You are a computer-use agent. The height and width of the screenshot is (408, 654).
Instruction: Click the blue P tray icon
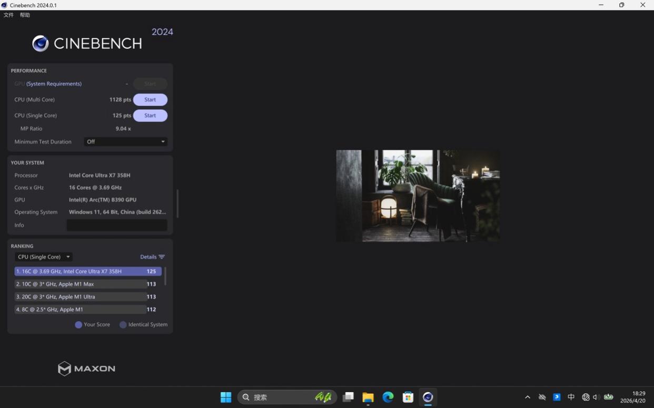pyautogui.click(x=557, y=397)
